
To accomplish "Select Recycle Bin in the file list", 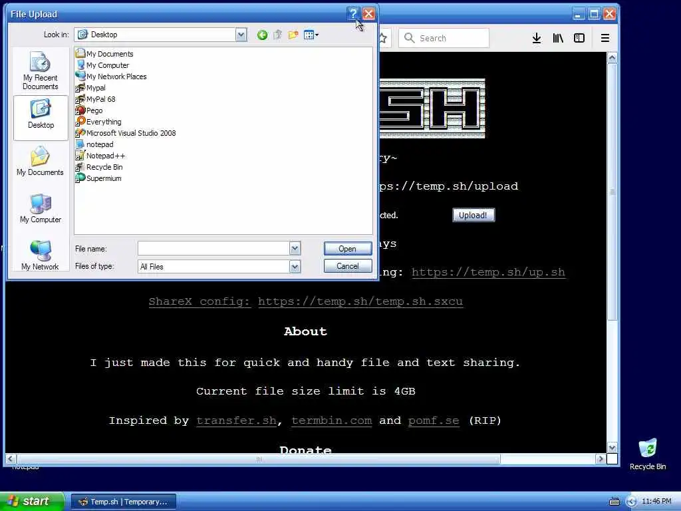I will pyautogui.click(x=99, y=167).
